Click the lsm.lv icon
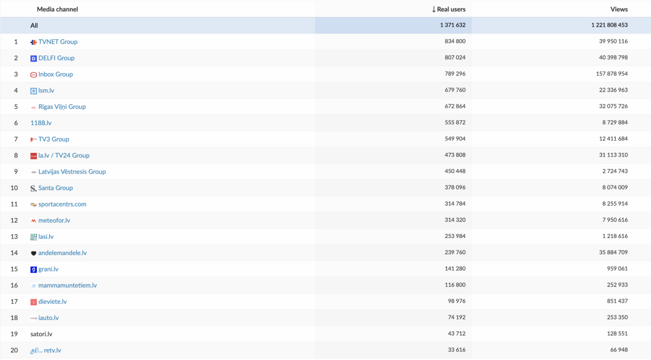The height and width of the screenshot is (360, 651). tap(34, 91)
